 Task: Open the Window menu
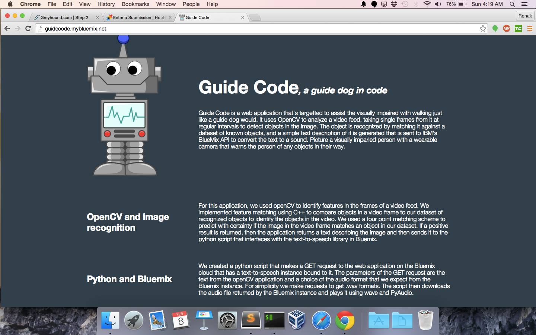(166, 4)
